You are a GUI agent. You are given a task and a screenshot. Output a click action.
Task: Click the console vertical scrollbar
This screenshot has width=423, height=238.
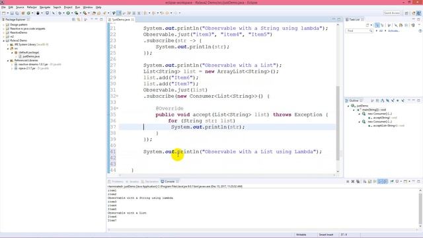(420, 209)
